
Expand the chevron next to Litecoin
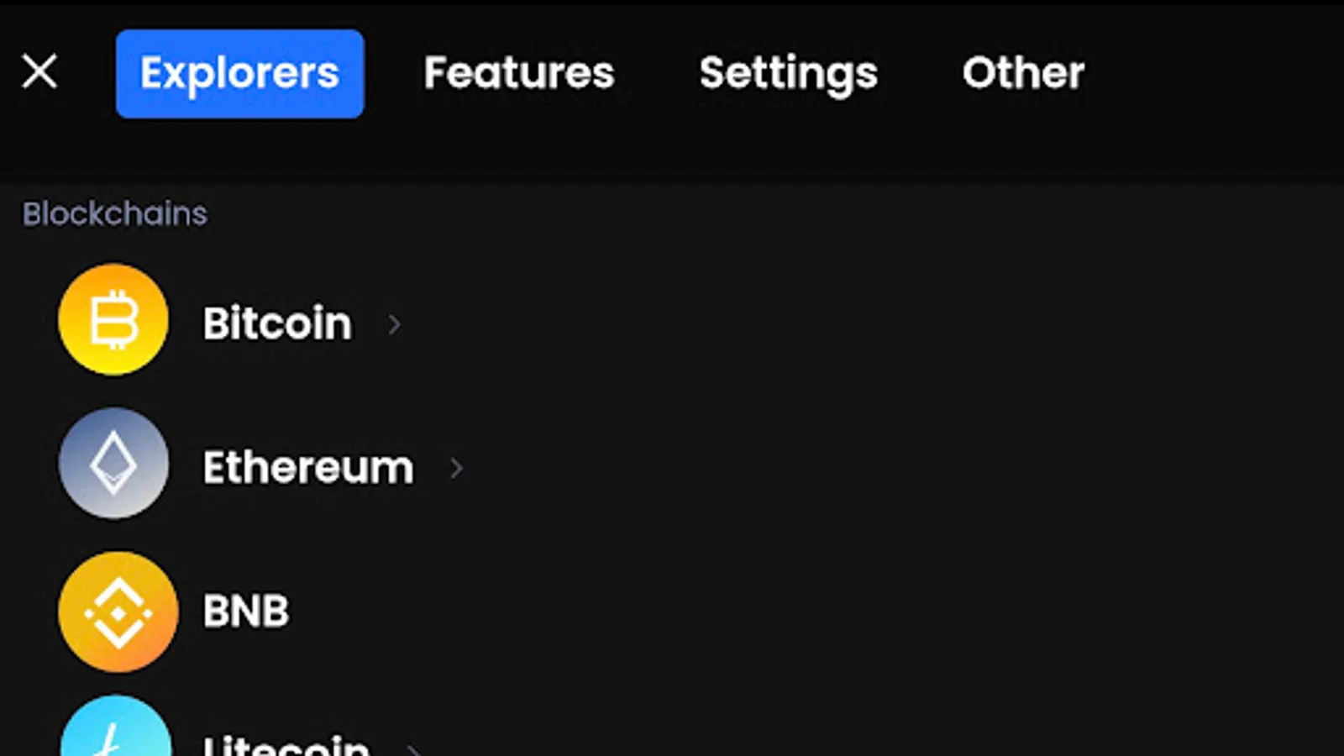coord(413,747)
